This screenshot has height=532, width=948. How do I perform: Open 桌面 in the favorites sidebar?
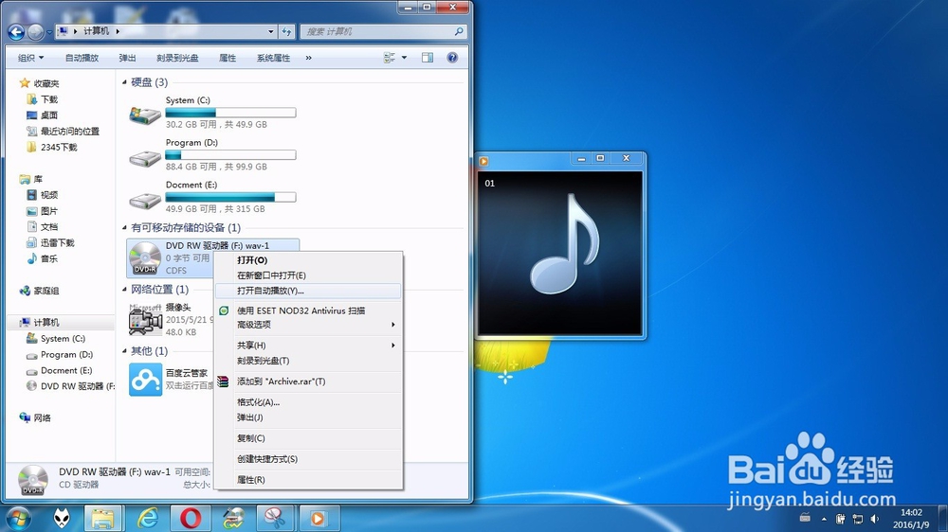pos(49,115)
